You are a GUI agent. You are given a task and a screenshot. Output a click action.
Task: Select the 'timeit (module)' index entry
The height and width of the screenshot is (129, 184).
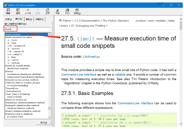click(x=26, y=34)
